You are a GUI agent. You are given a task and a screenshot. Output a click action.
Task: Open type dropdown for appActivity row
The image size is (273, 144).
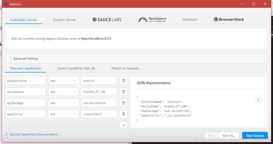(x=63, y=114)
